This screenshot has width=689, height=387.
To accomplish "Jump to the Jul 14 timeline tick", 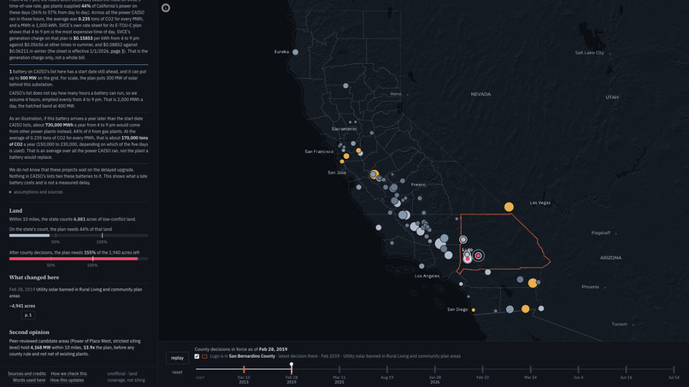I will tap(674, 370).
